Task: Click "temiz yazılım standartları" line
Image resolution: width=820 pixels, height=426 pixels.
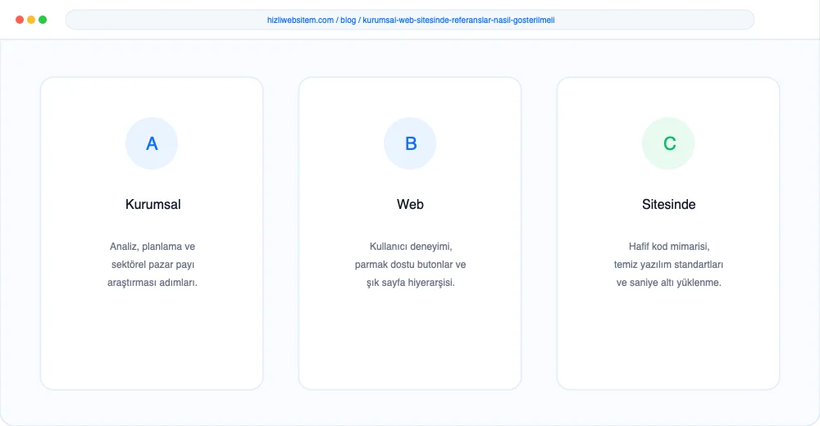Action: tap(668, 265)
